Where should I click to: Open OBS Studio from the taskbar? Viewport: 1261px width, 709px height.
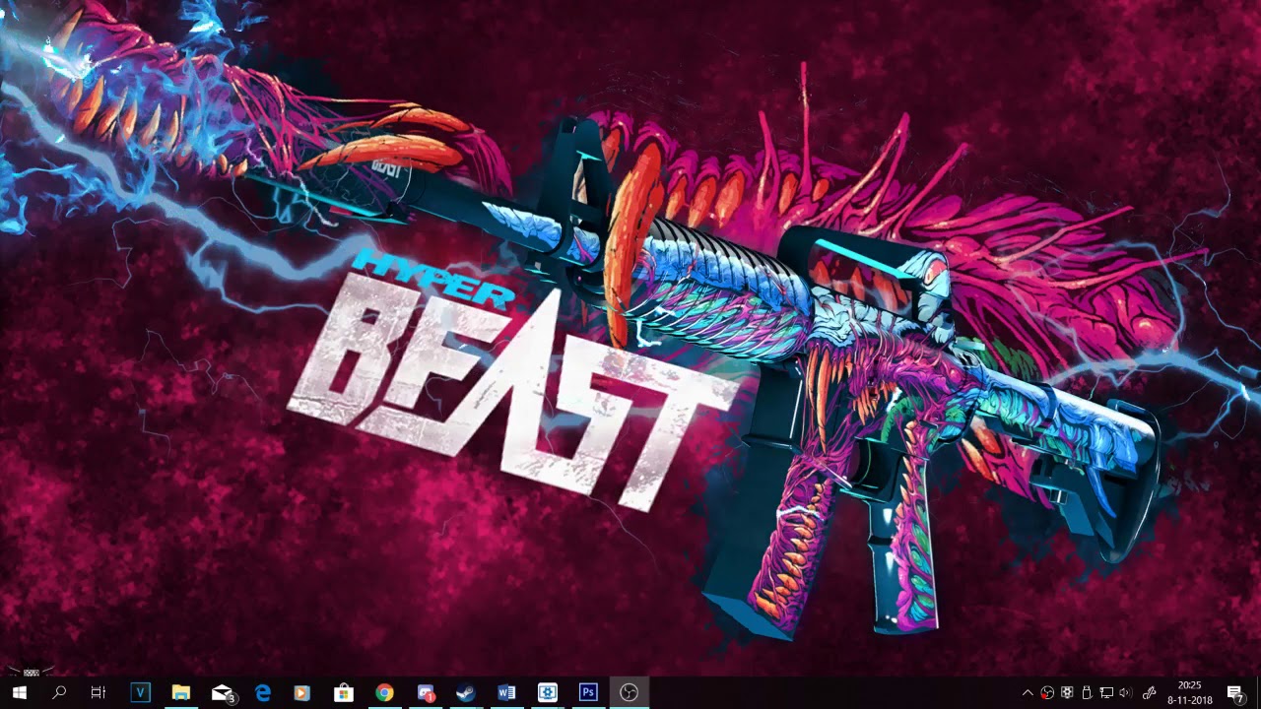point(630,691)
